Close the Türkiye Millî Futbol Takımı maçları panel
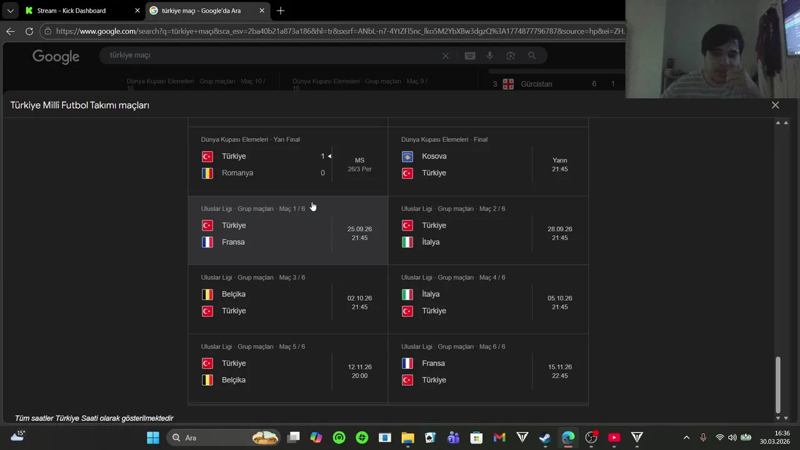 click(775, 105)
